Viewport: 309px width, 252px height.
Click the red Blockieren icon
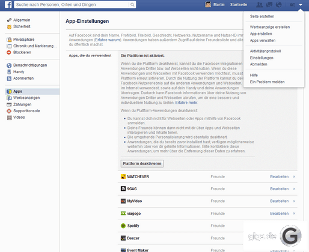pos(9,52)
